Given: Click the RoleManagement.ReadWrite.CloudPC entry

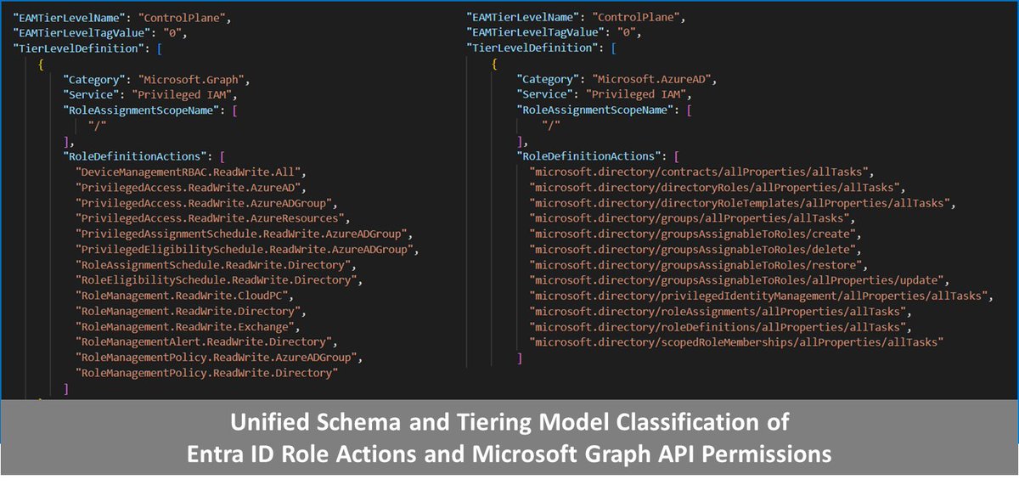Looking at the screenshot, I should (x=186, y=296).
